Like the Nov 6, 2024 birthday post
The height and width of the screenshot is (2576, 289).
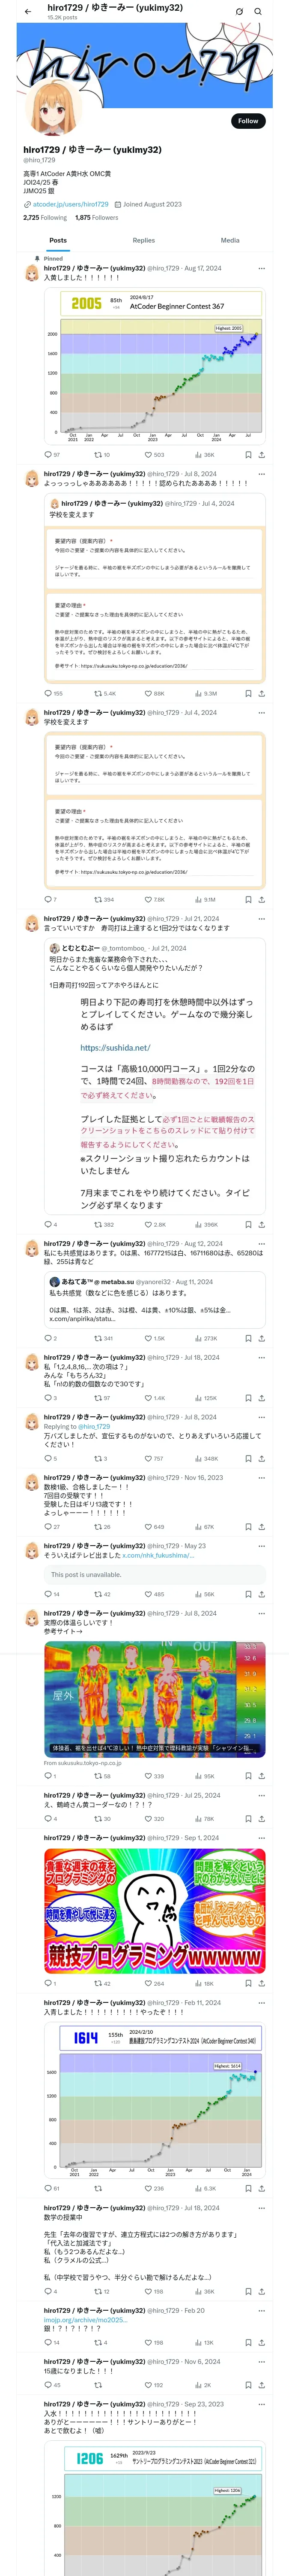tap(149, 2384)
